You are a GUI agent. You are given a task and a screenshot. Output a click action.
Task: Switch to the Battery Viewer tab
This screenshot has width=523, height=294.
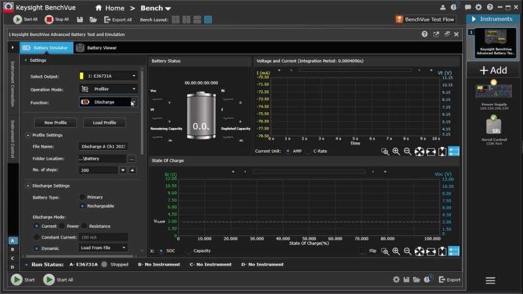[97, 48]
